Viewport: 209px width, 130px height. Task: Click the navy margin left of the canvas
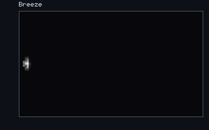pyautogui.click(x=9, y=64)
